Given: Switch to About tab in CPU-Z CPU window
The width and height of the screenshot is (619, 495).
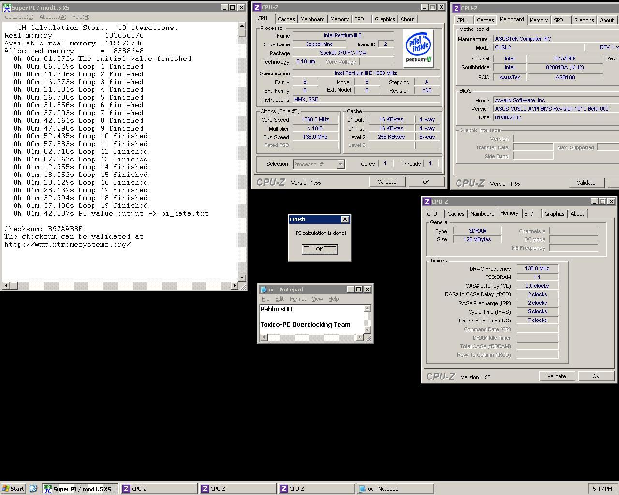Looking at the screenshot, I should (408, 19).
